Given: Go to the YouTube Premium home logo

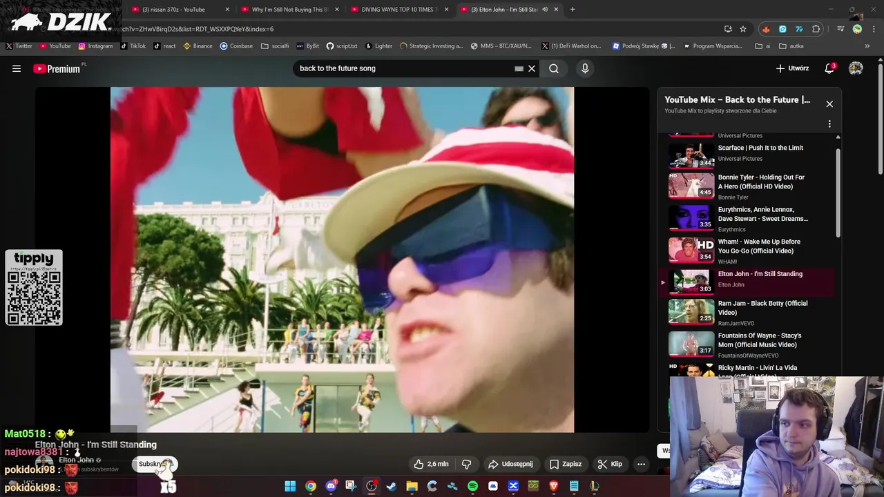Looking at the screenshot, I should (x=57, y=68).
